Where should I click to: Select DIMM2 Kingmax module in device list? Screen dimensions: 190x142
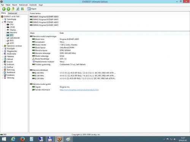coord(44,19)
